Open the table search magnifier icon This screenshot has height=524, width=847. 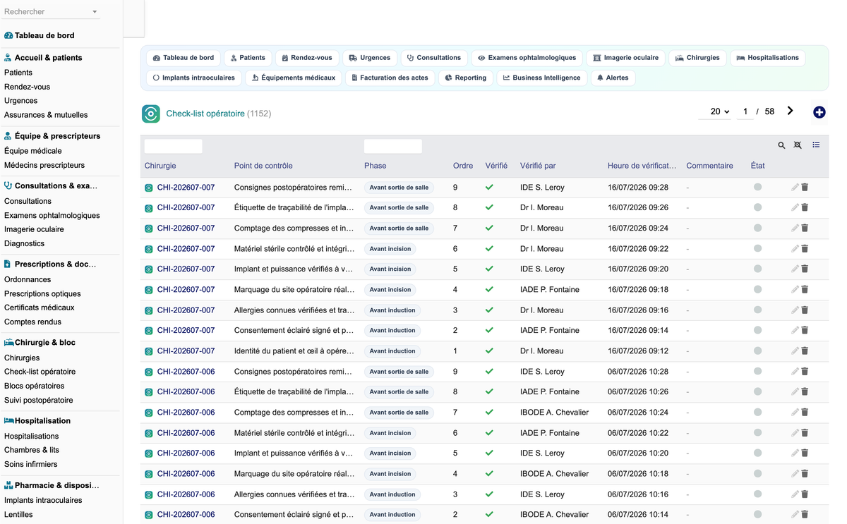(781, 145)
